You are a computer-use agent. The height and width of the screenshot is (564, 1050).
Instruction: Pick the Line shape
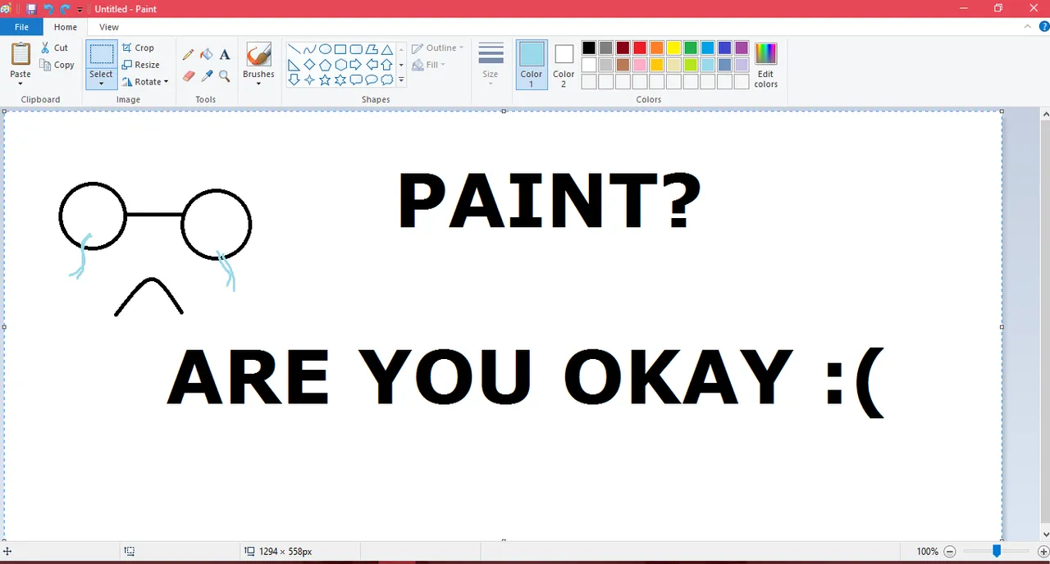point(294,49)
